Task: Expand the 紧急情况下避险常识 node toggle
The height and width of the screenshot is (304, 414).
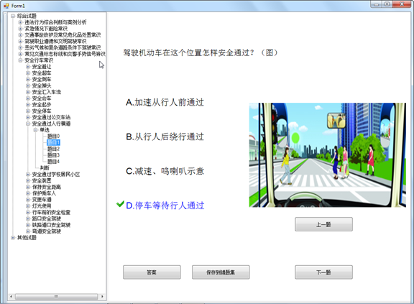Action: [20, 29]
